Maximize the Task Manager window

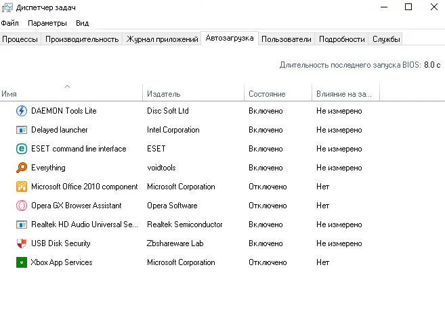tap(408, 7)
